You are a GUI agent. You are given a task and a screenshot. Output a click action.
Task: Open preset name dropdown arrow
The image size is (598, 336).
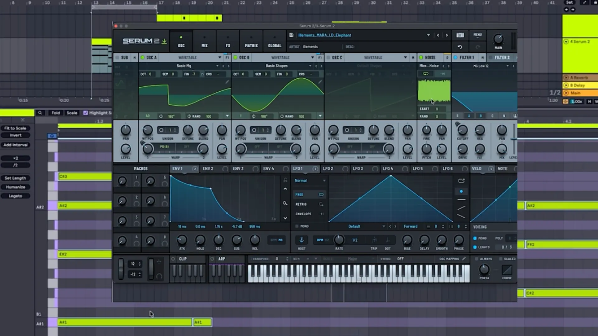[429, 35]
